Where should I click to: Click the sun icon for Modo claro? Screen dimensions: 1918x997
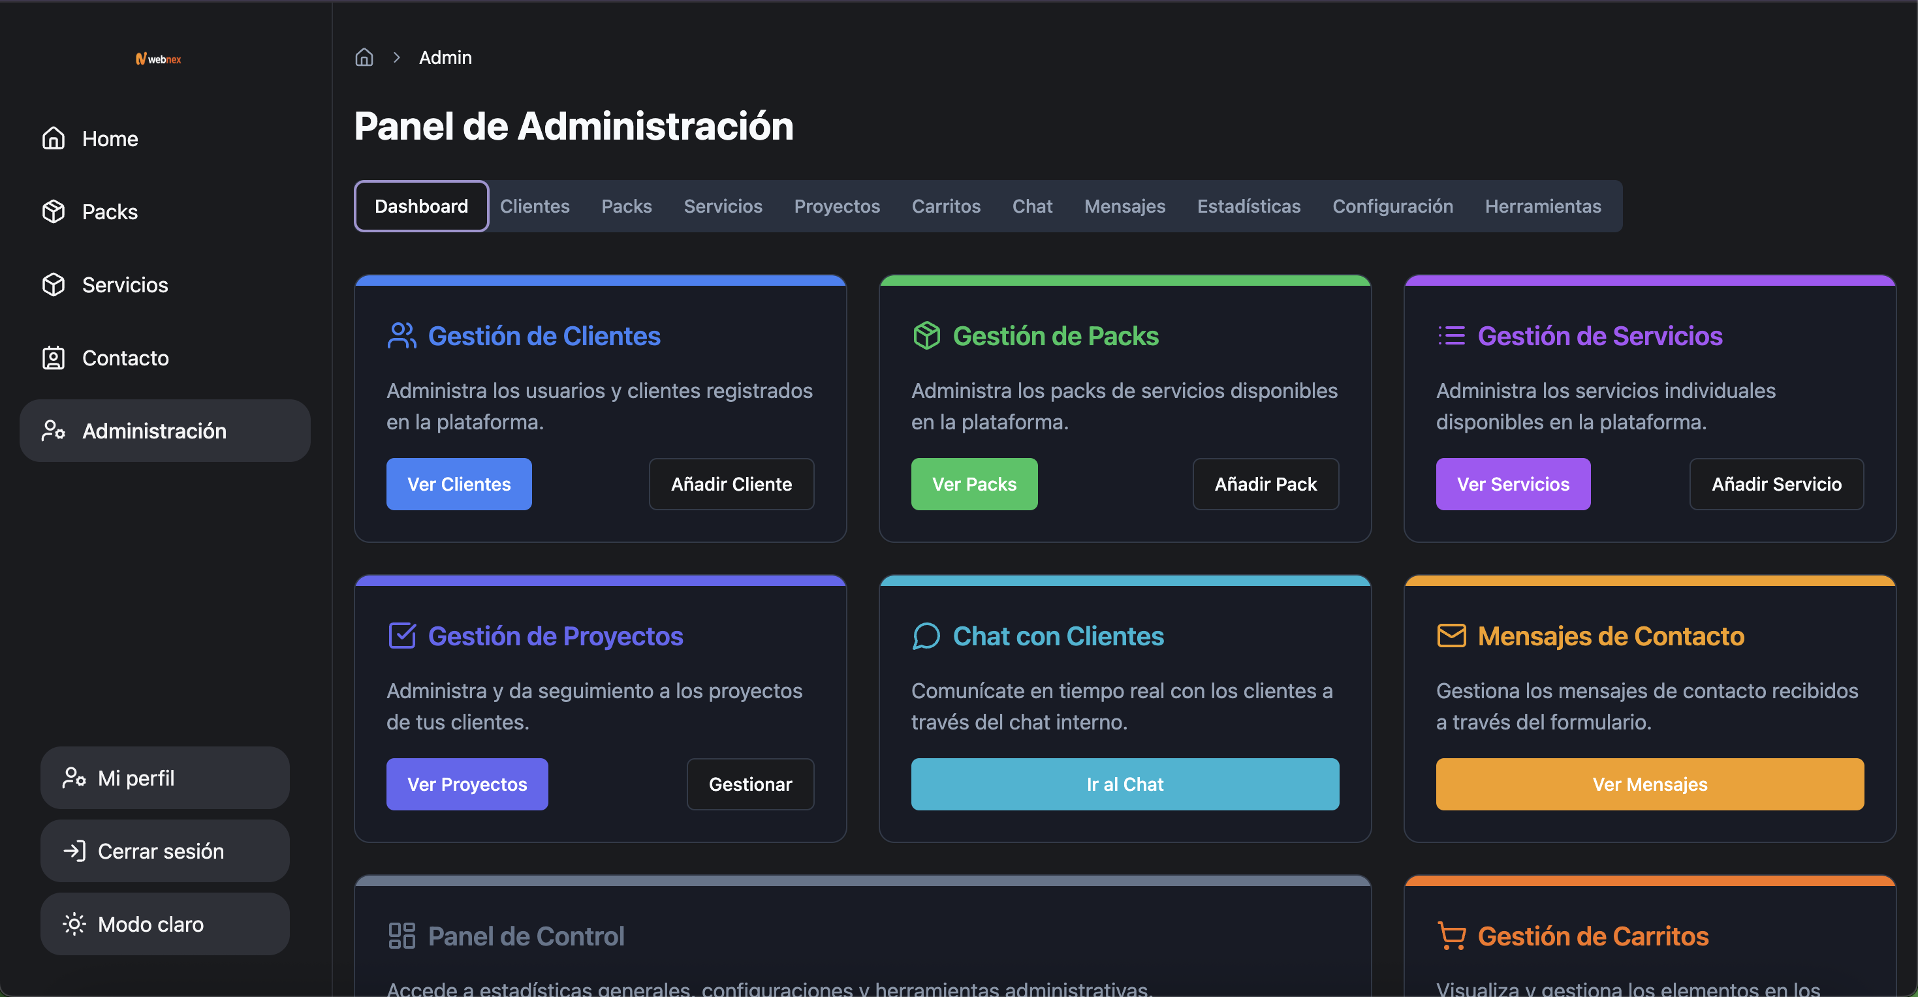point(74,923)
